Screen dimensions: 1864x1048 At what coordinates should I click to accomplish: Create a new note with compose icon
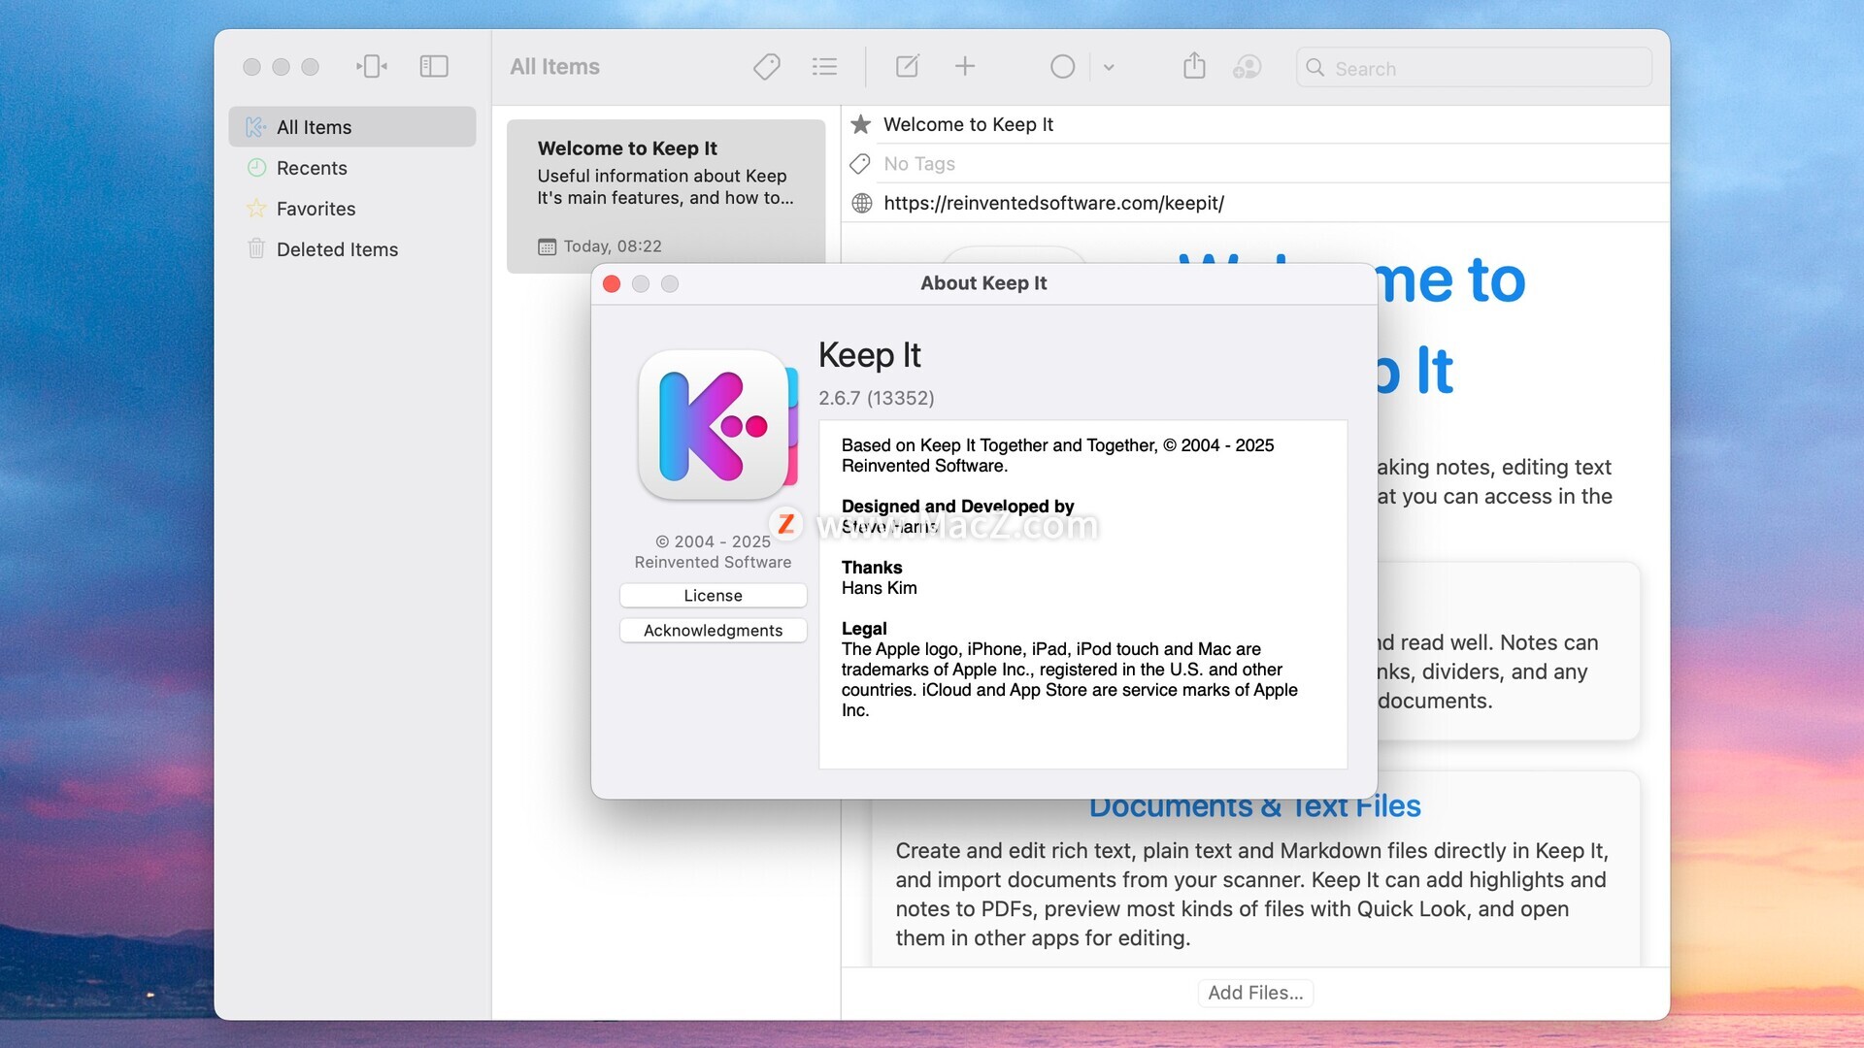(x=907, y=66)
